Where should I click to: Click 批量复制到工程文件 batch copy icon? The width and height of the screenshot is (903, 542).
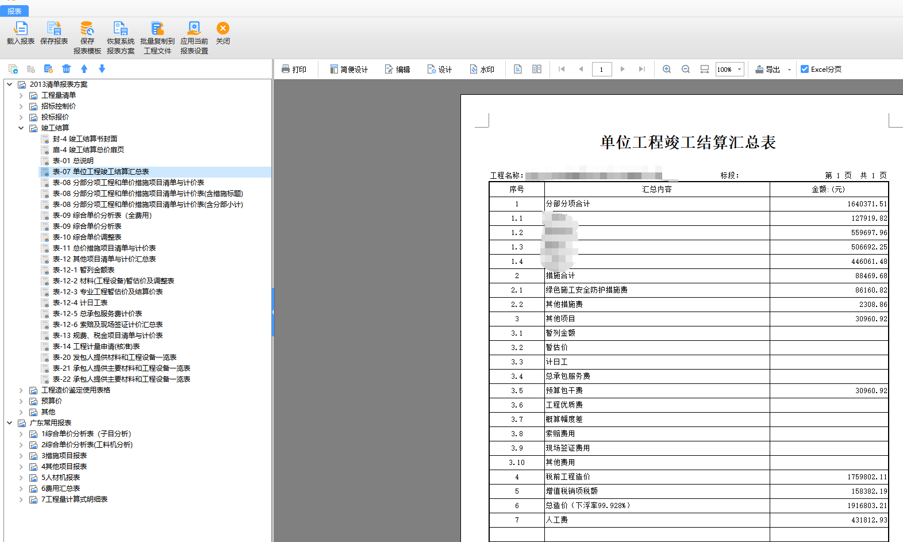(x=157, y=28)
